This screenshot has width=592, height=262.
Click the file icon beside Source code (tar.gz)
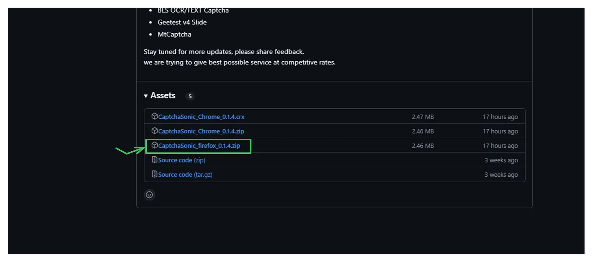click(x=155, y=174)
